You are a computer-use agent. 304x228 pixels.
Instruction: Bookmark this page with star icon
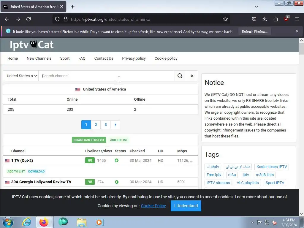pos(225,19)
